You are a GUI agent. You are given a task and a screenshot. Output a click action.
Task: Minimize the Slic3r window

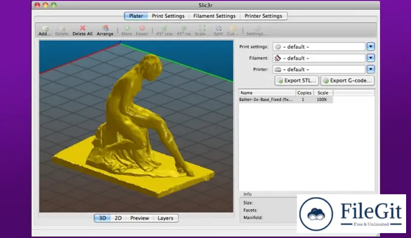[x=46, y=5]
